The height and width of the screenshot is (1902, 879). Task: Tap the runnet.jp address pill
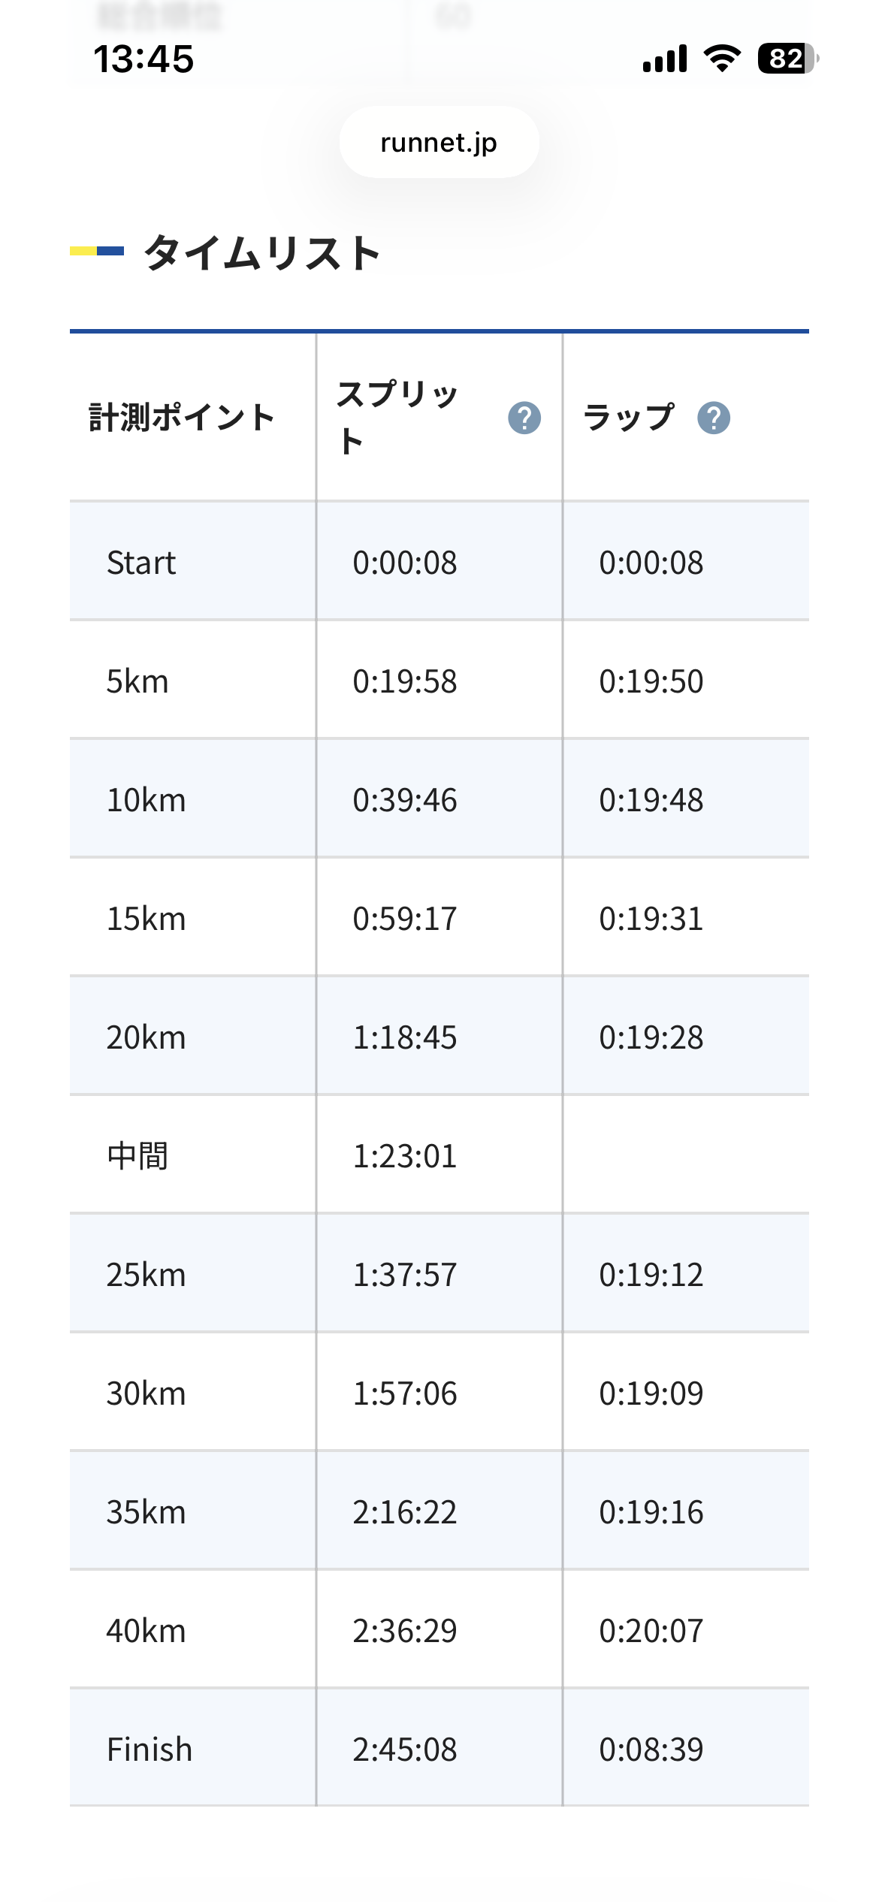coord(439,142)
